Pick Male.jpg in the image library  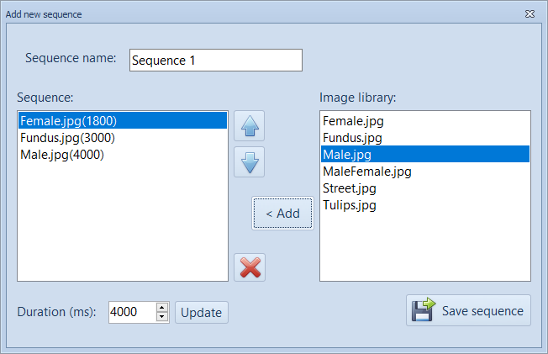(x=347, y=154)
